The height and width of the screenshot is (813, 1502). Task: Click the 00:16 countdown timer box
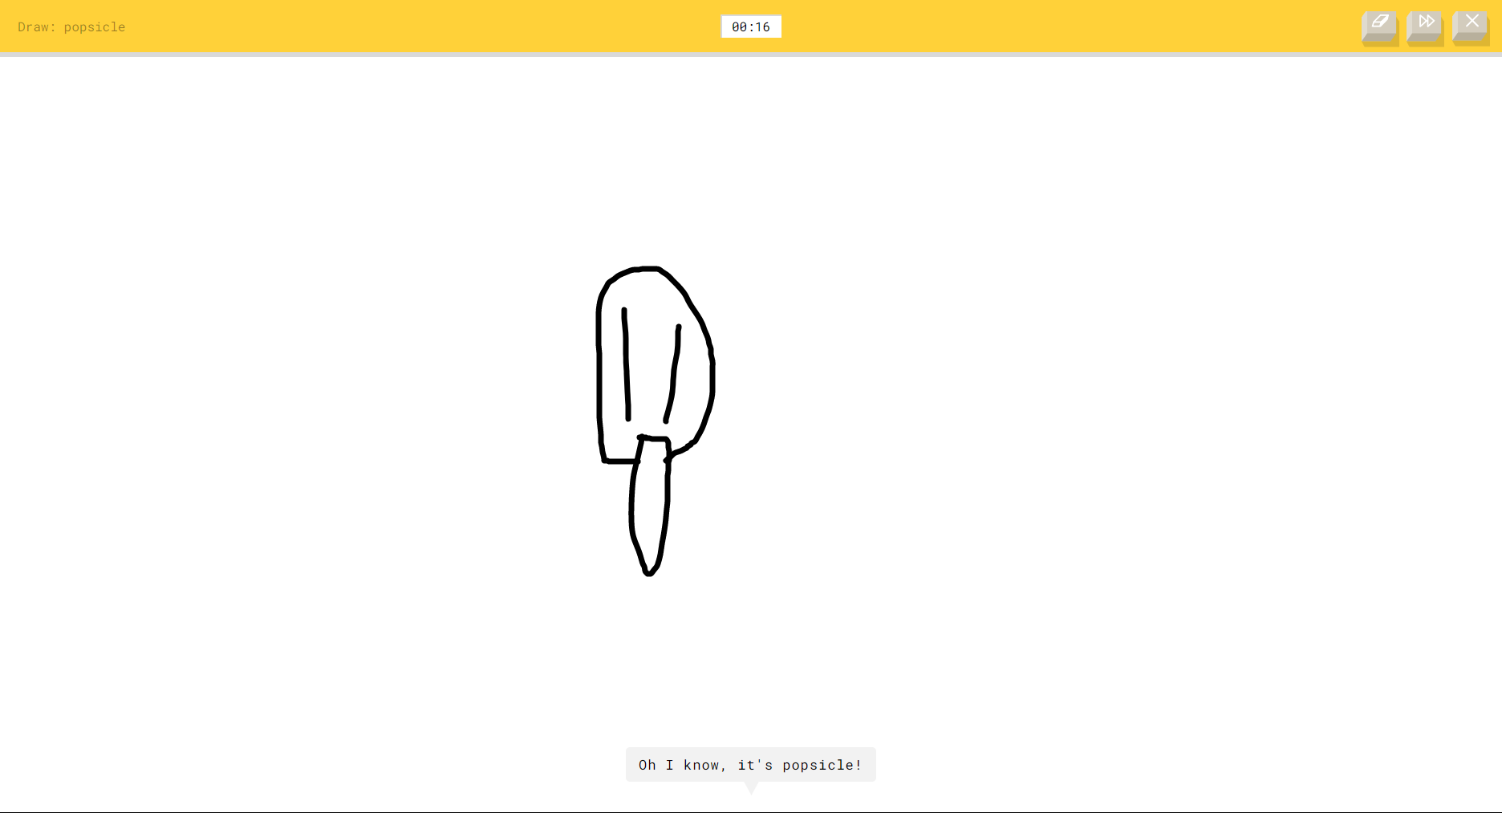(751, 26)
